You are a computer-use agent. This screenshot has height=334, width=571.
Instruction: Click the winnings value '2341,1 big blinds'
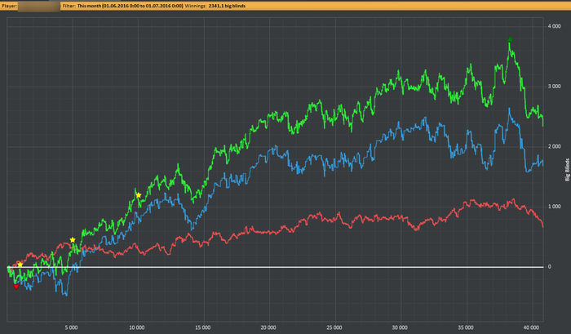coord(227,6)
